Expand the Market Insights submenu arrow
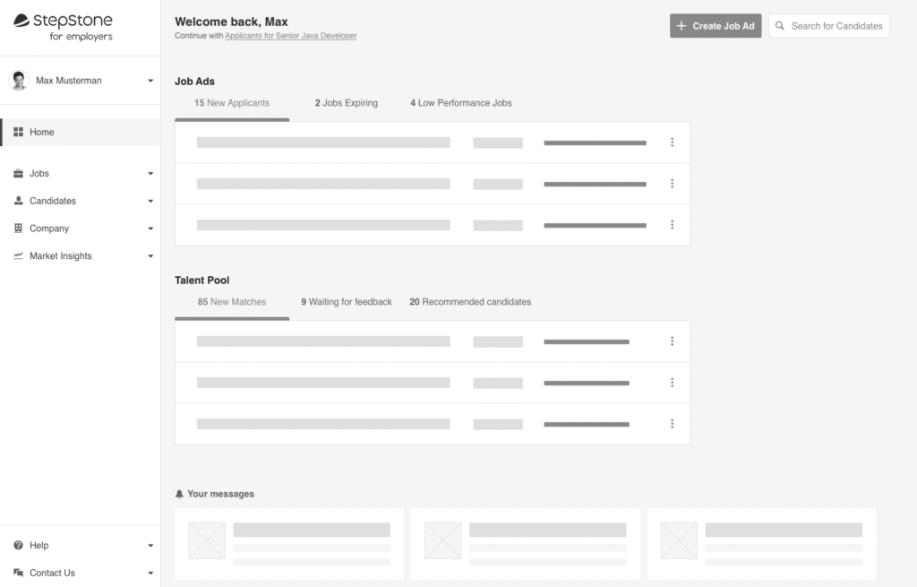Image resolution: width=917 pixels, height=587 pixels. [150, 256]
